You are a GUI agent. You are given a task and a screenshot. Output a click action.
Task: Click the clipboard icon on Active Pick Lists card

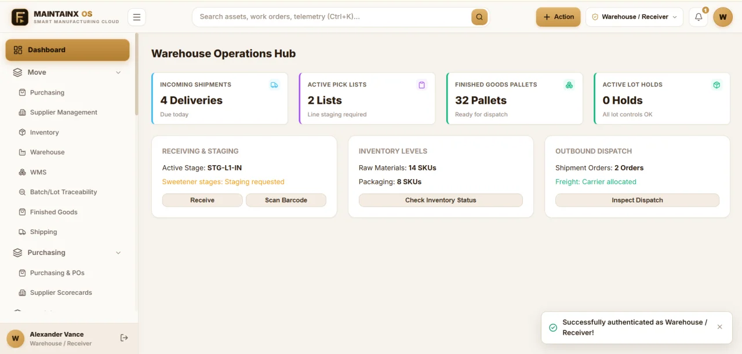tap(421, 85)
